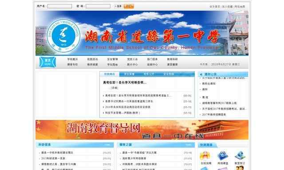
Task: Open the 党团工会 navigation menu item
Action: click(x=132, y=59)
